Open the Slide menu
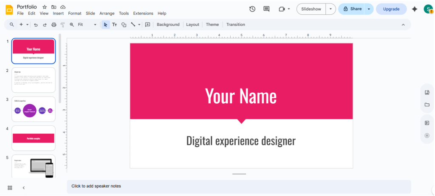 [x=90, y=13]
